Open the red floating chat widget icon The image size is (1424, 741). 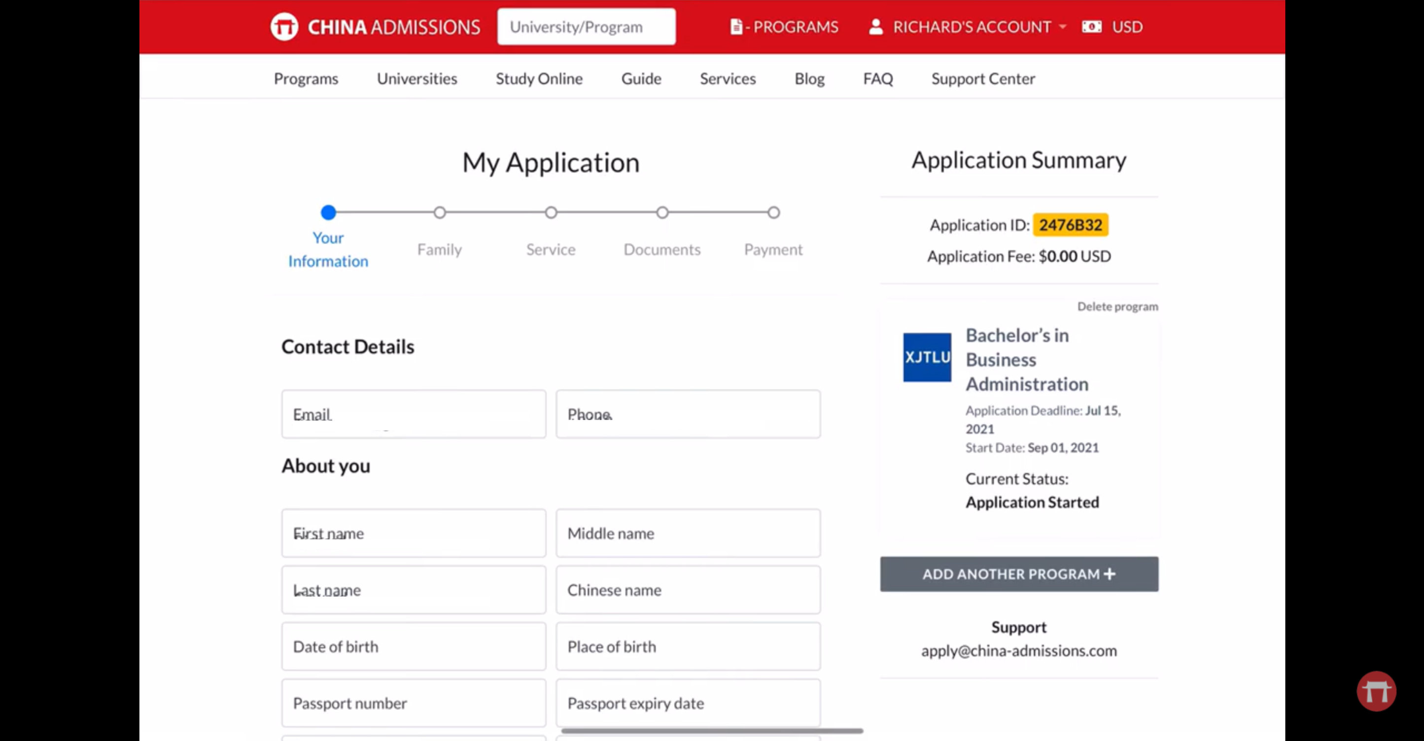(x=1376, y=691)
